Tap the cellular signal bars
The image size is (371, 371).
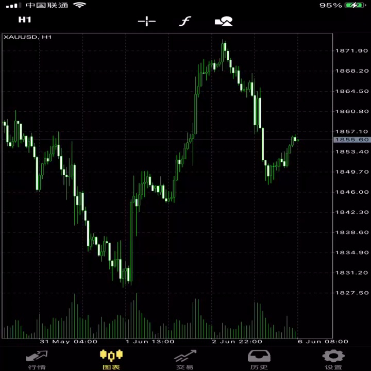[13, 6]
